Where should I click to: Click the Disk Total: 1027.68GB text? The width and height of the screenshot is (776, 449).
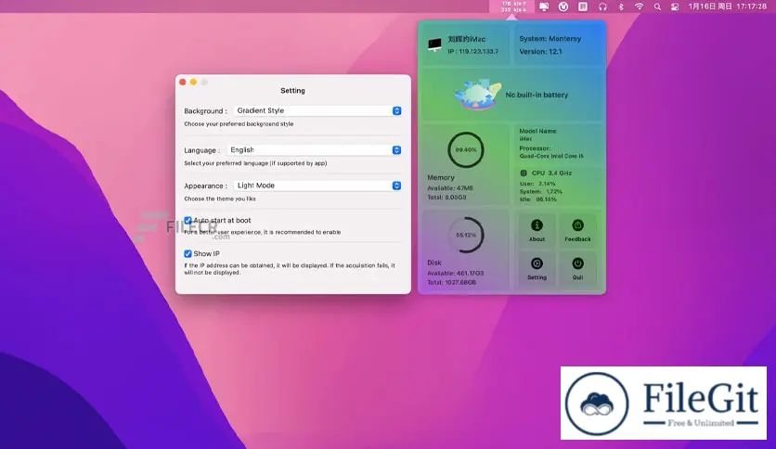point(451,282)
